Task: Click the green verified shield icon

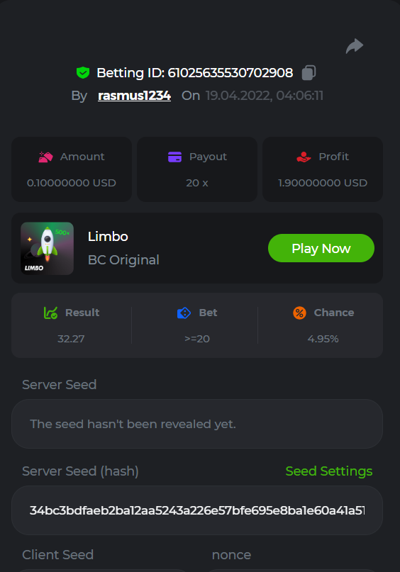Action: tap(83, 72)
